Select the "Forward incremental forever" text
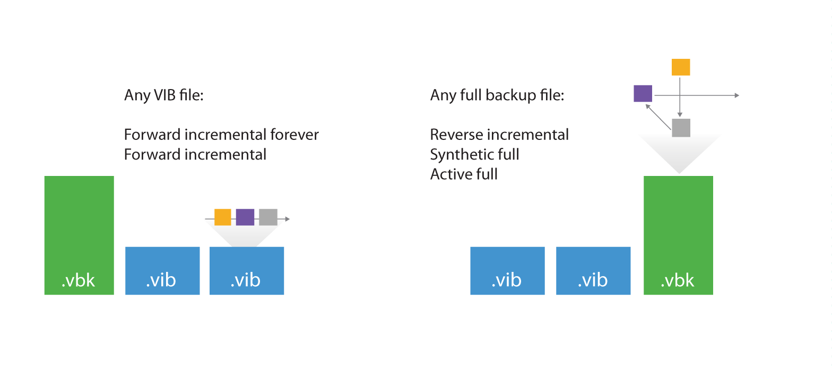 pyautogui.click(x=221, y=135)
